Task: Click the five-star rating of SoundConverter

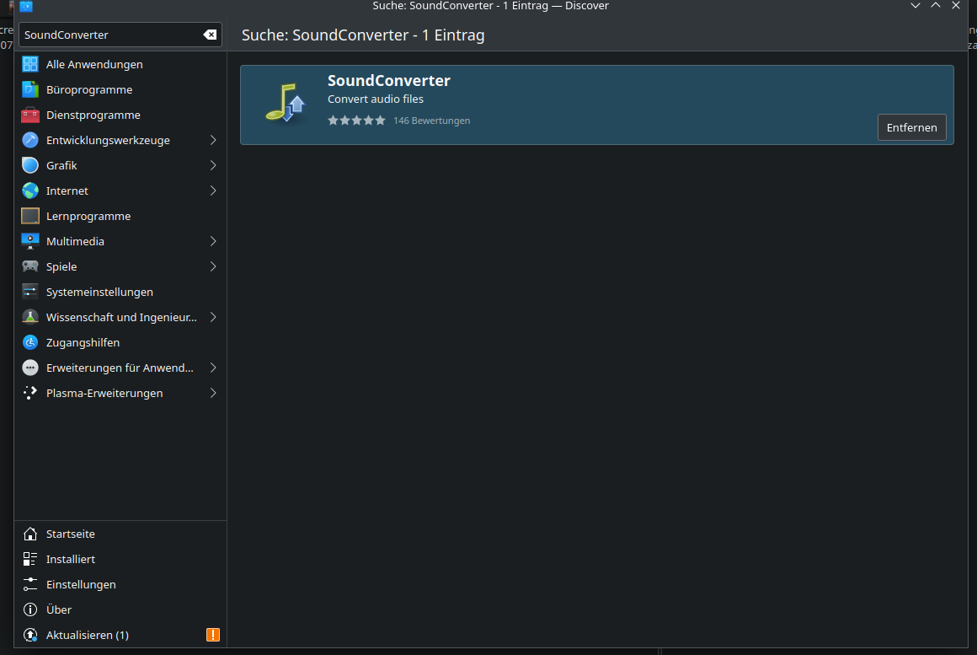Action: (x=356, y=121)
